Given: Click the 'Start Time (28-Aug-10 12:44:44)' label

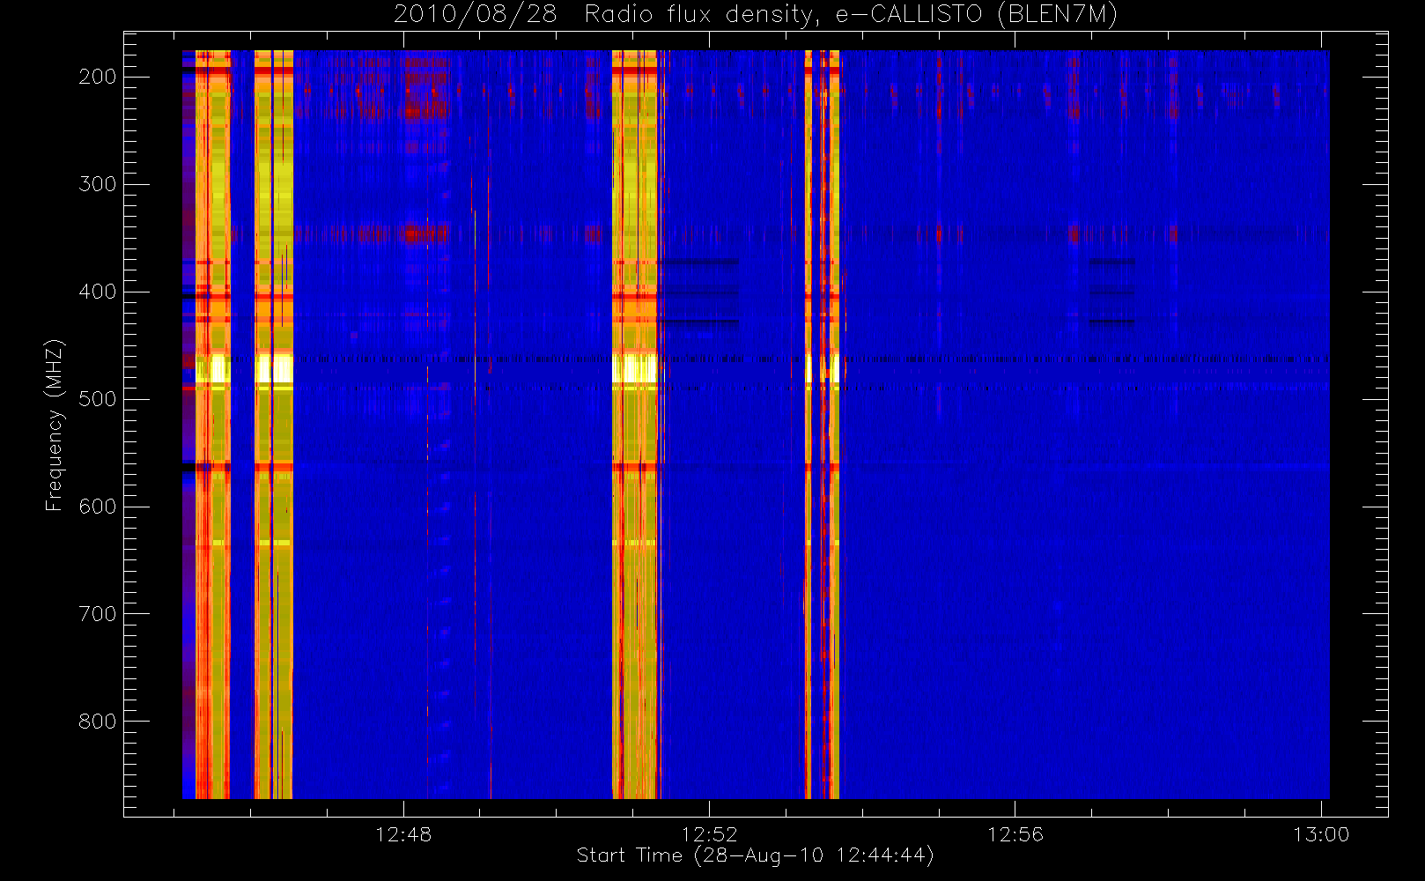Looking at the screenshot, I should [756, 855].
